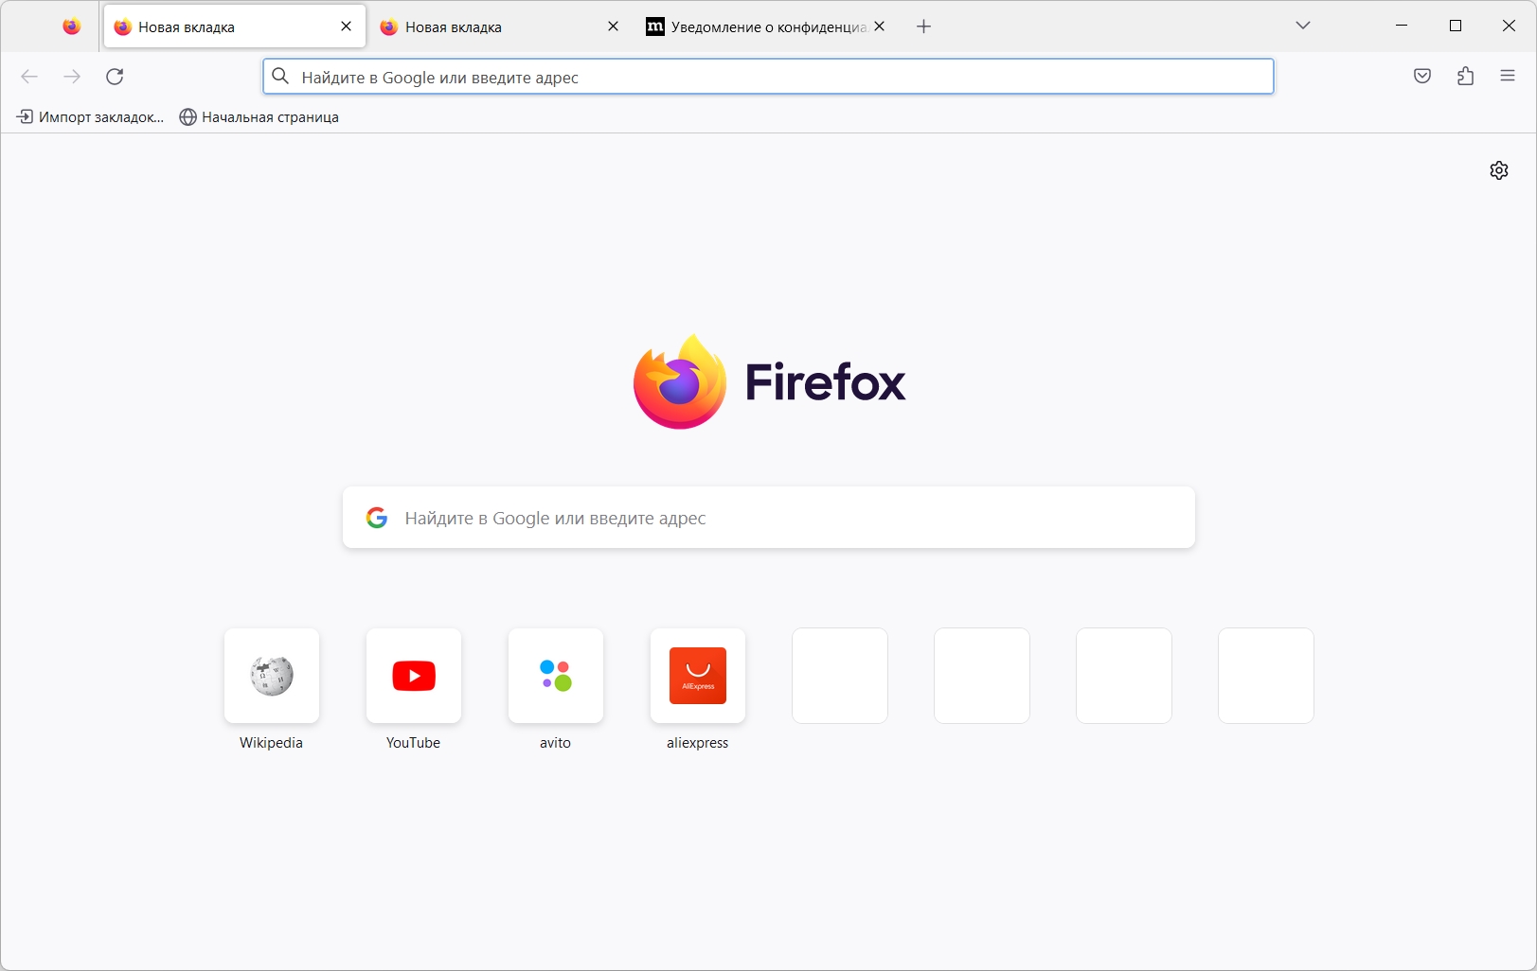The height and width of the screenshot is (971, 1537).
Task: Select the first Новая вкладка tab
Action: (x=234, y=26)
